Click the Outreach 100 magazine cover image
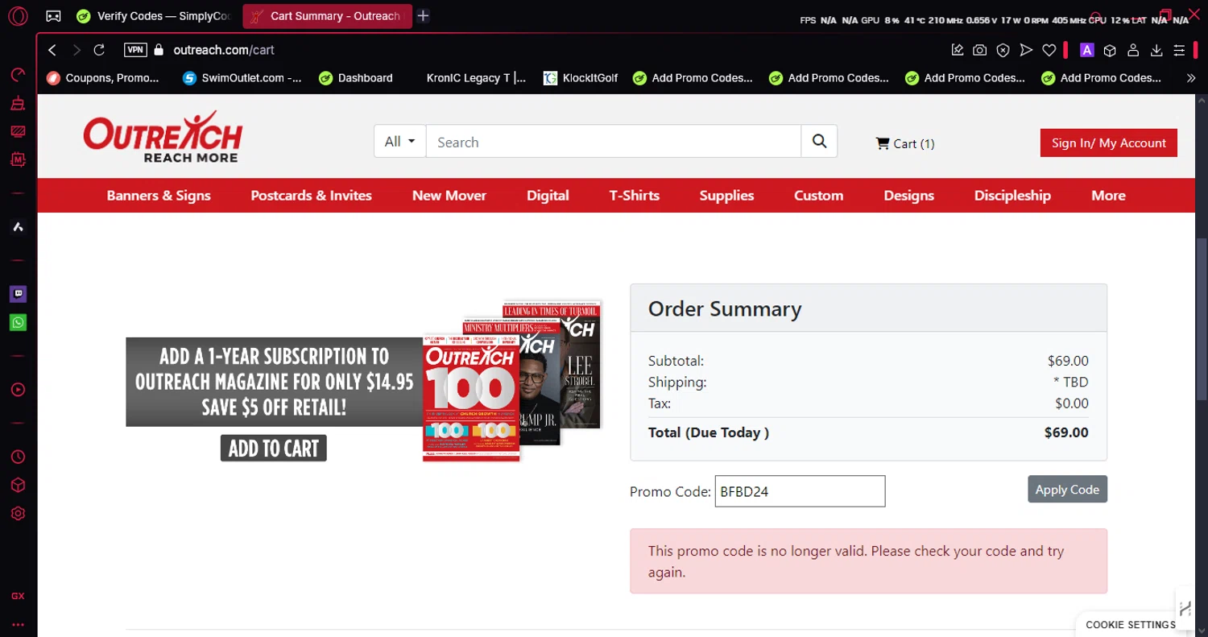The width and height of the screenshot is (1208, 637). click(471, 398)
